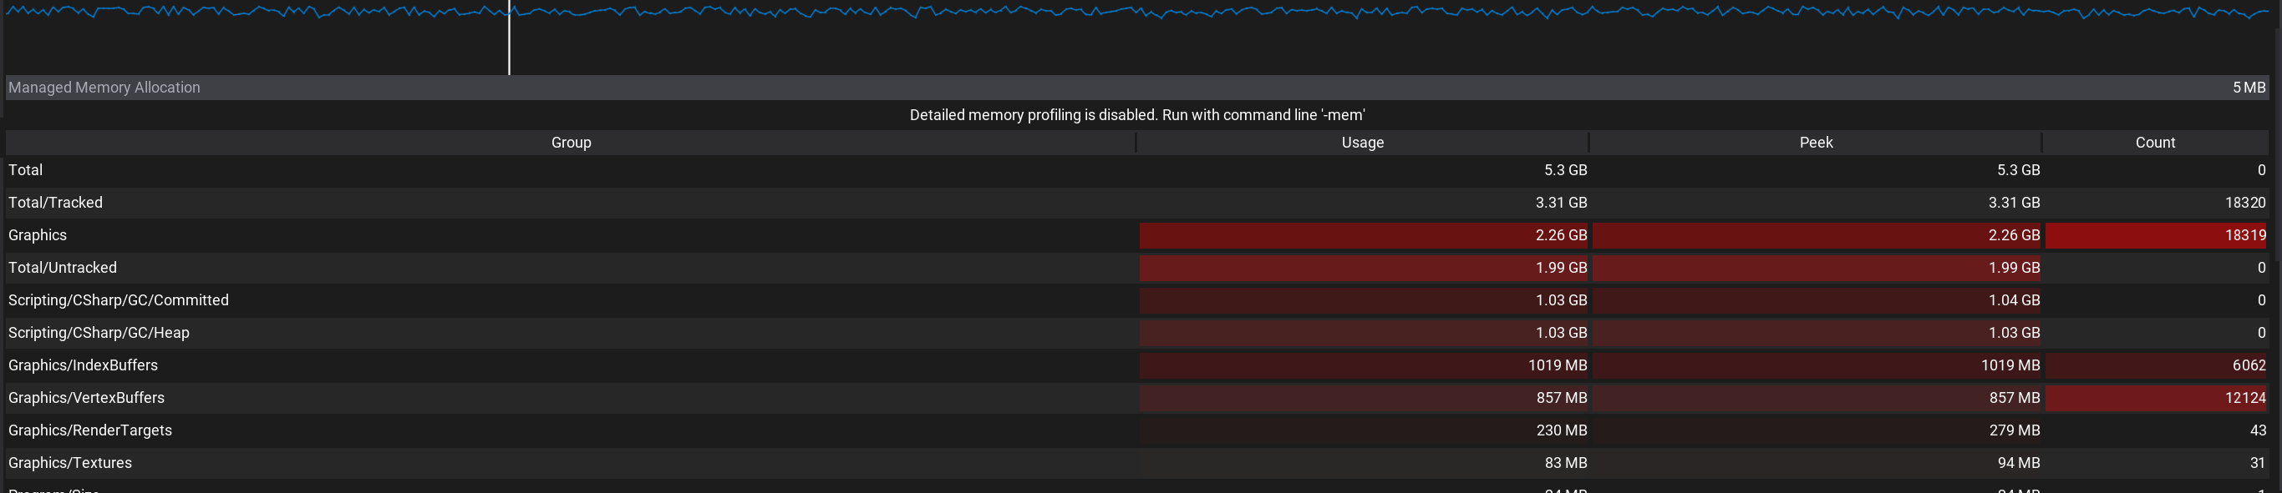
Task: Select the Graphics/IndexBuffers row
Action: (84, 365)
